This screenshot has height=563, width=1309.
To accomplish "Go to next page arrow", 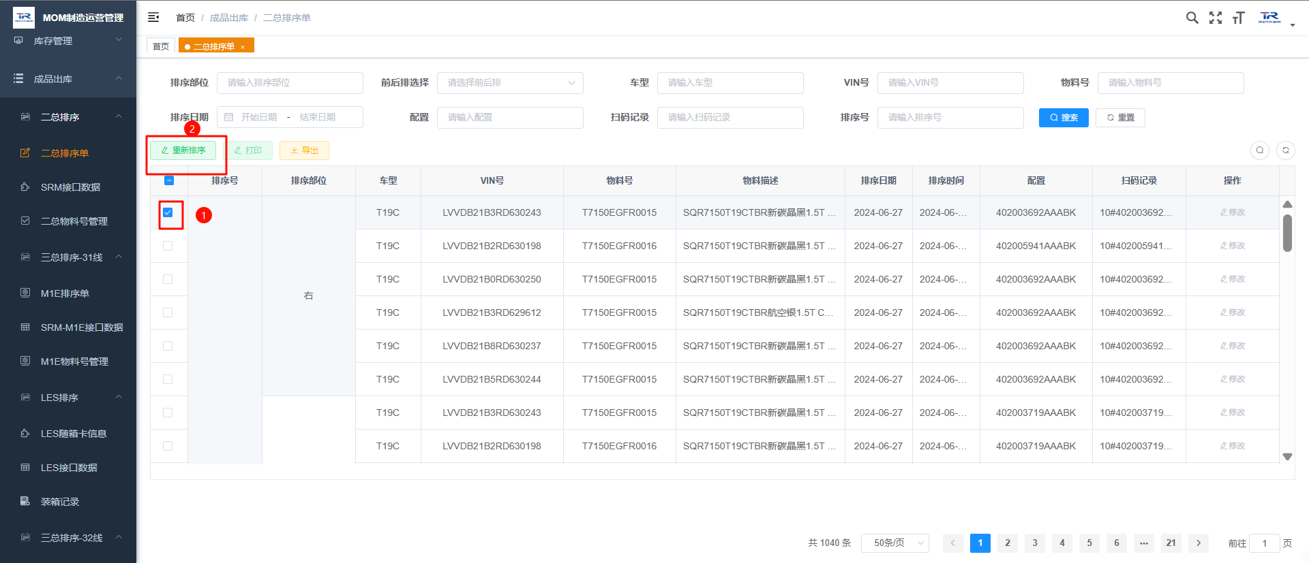I will click(x=1199, y=543).
